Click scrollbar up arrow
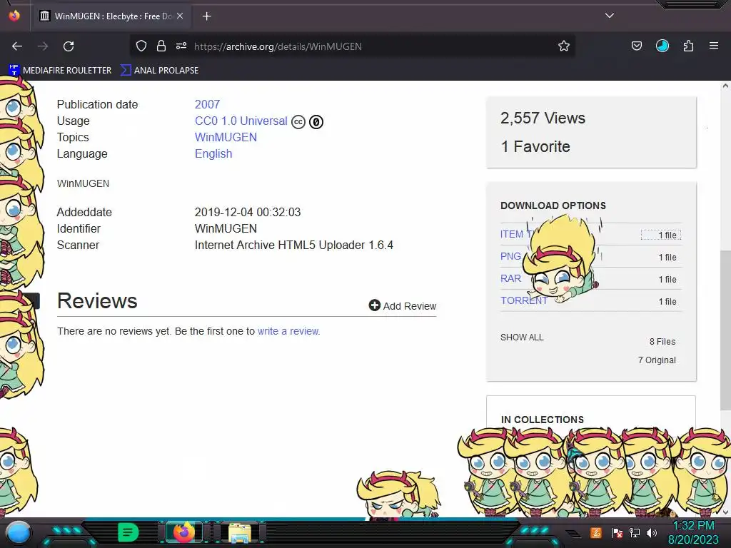Image resolution: width=731 pixels, height=548 pixels. click(x=725, y=86)
